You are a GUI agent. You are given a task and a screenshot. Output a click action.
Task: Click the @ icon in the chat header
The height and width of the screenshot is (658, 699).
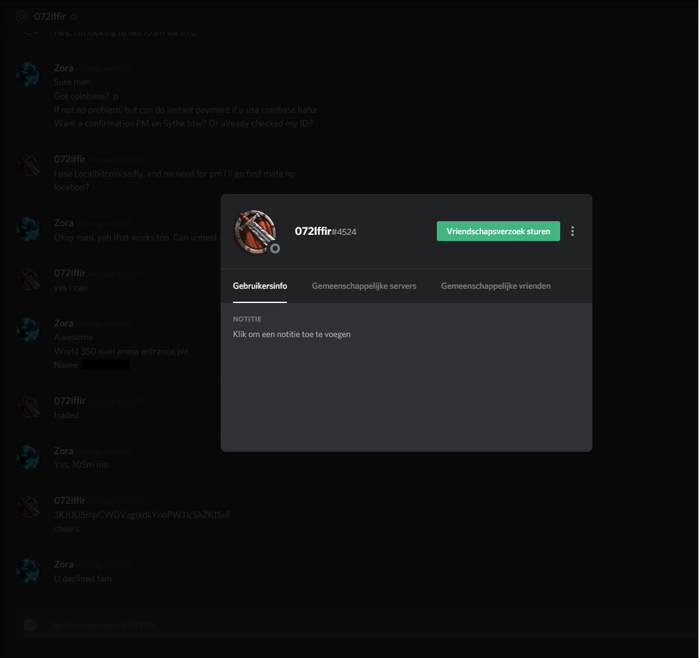pyautogui.click(x=22, y=17)
